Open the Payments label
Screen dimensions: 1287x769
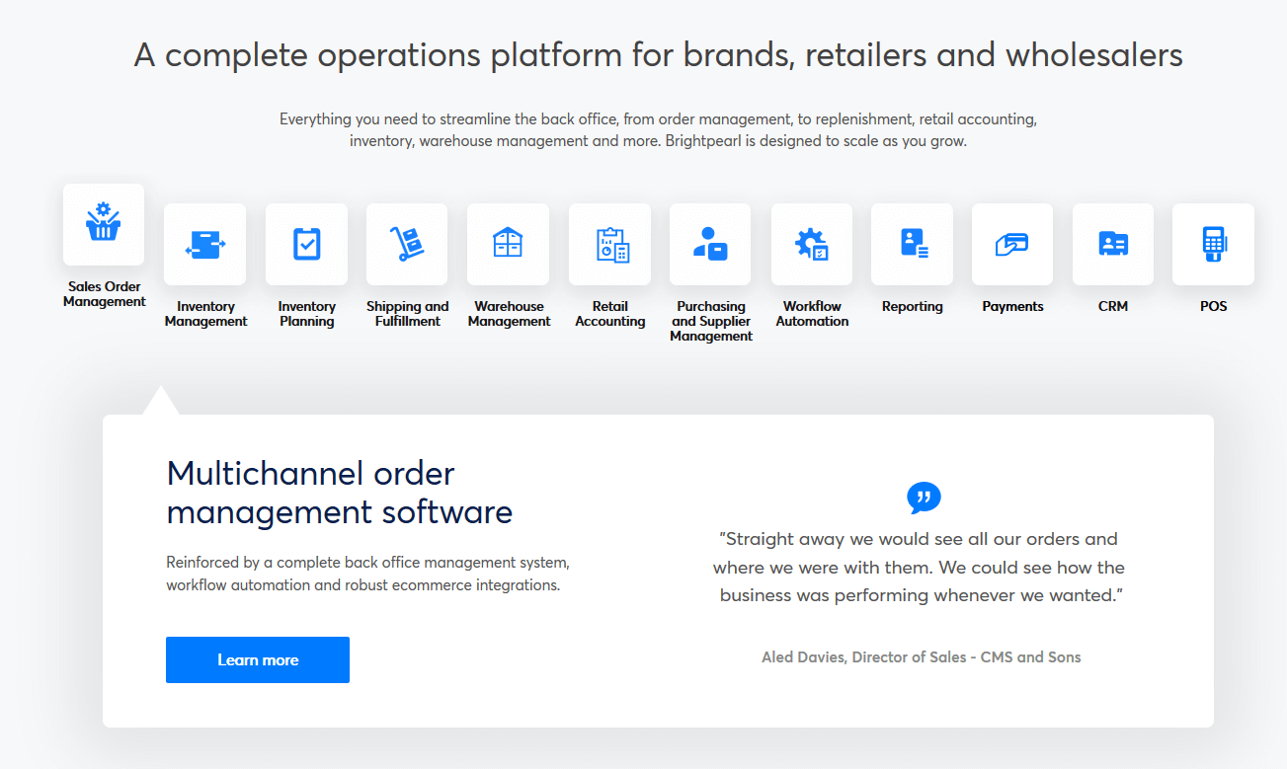click(1012, 307)
